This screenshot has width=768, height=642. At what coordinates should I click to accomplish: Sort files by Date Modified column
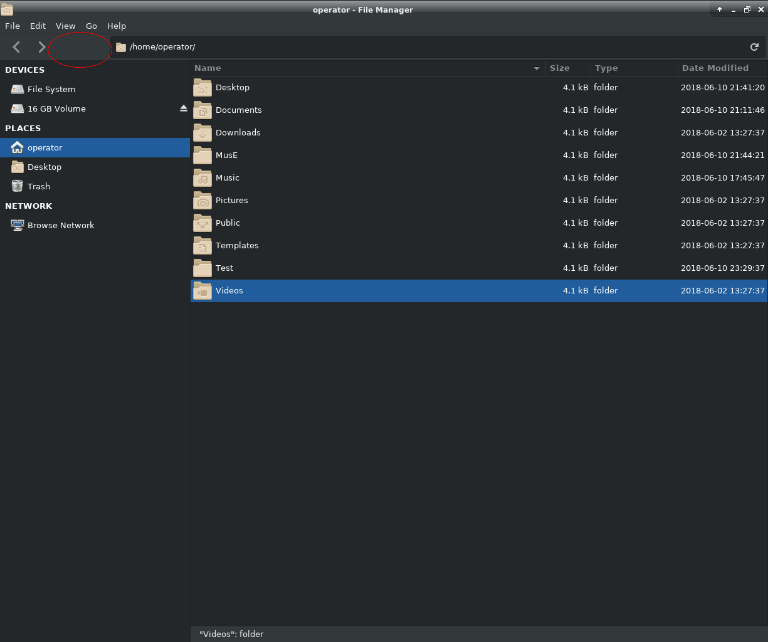pyautogui.click(x=715, y=68)
